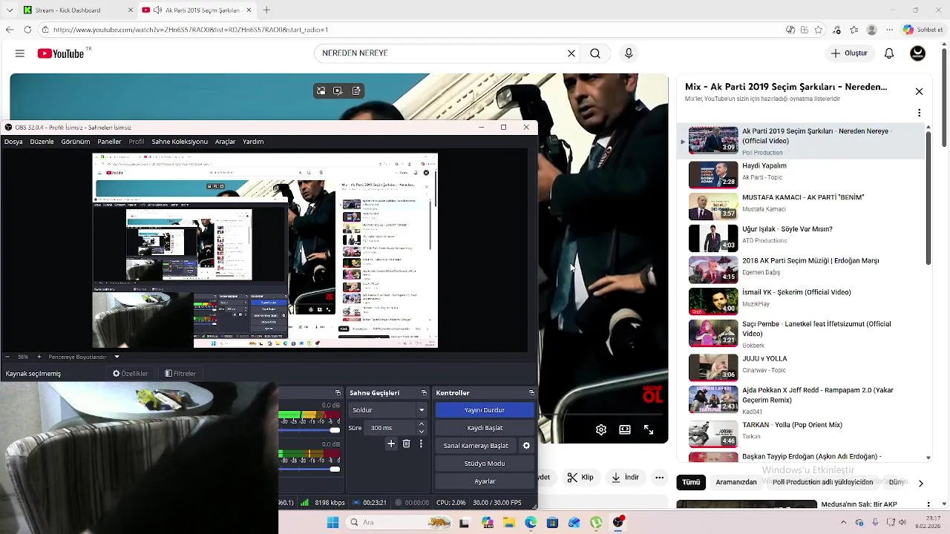Viewport: 950px width, 534px height.
Task: Pop out the Sahne Geçişleri dock
Action: 424,393
